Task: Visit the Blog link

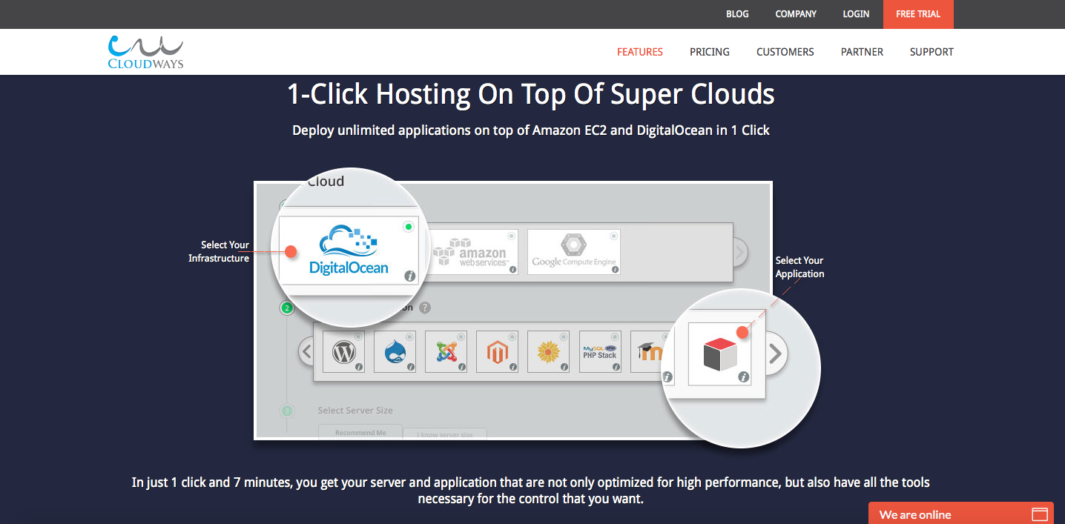Action: [737, 14]
